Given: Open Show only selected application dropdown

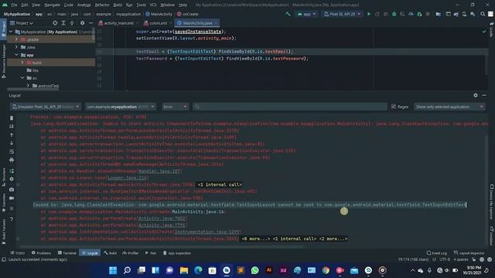Looking at the screenshot, I should (449, 107).
